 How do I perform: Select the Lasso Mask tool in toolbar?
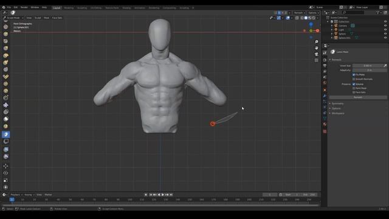pyautogui.click(x=6, y=134)
